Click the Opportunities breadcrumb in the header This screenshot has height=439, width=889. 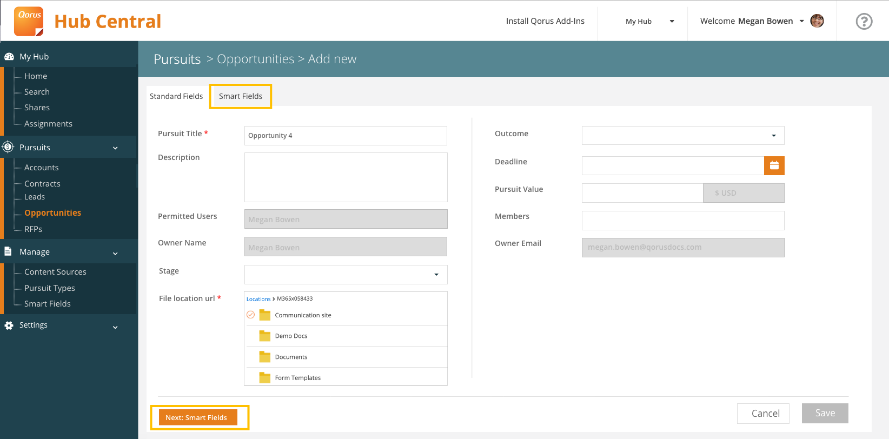tap(256, 59)
